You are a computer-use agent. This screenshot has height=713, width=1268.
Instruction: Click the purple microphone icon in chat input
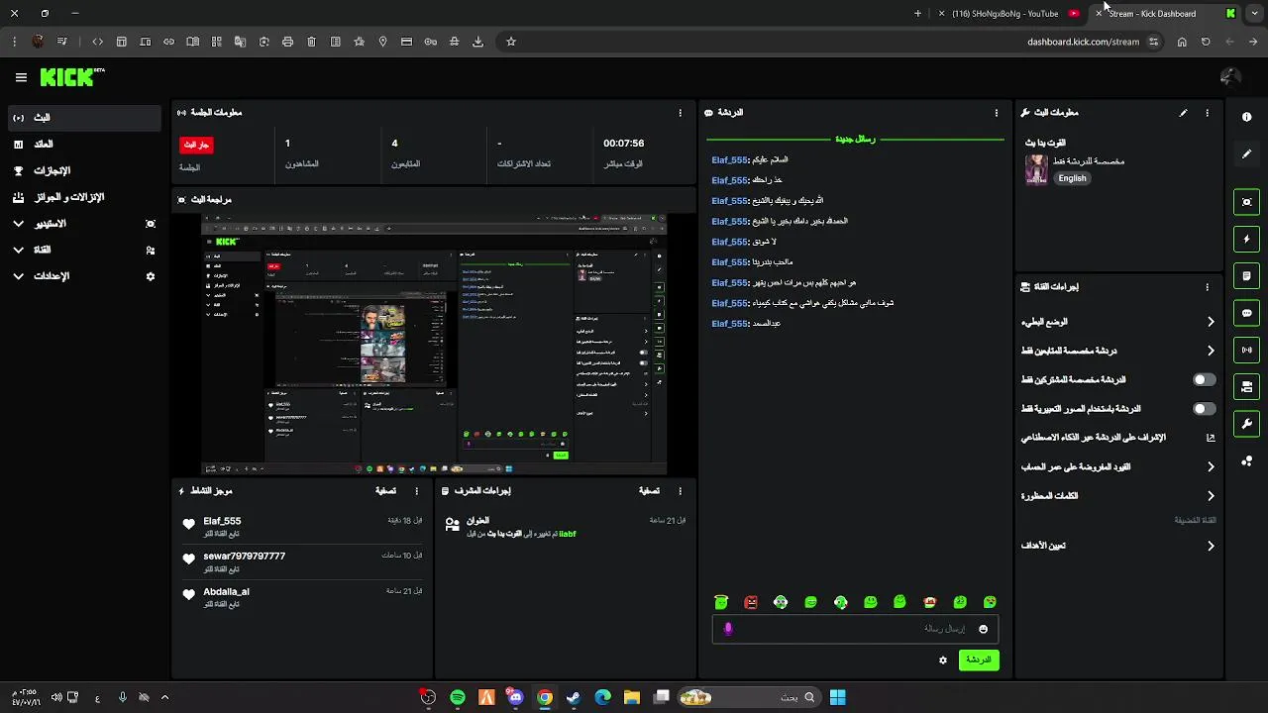(728, 629)
